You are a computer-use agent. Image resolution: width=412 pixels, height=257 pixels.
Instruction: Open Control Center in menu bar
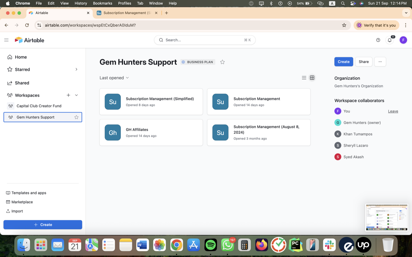click(353, 3)
